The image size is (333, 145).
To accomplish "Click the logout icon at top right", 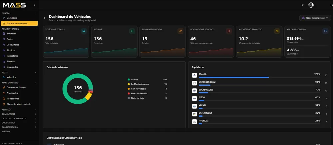I will tap(332, 5).
